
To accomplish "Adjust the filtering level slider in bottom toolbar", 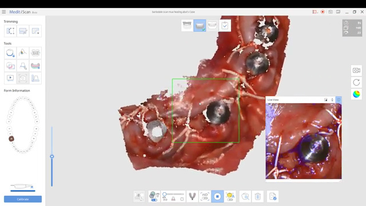I will pos(173,194).
